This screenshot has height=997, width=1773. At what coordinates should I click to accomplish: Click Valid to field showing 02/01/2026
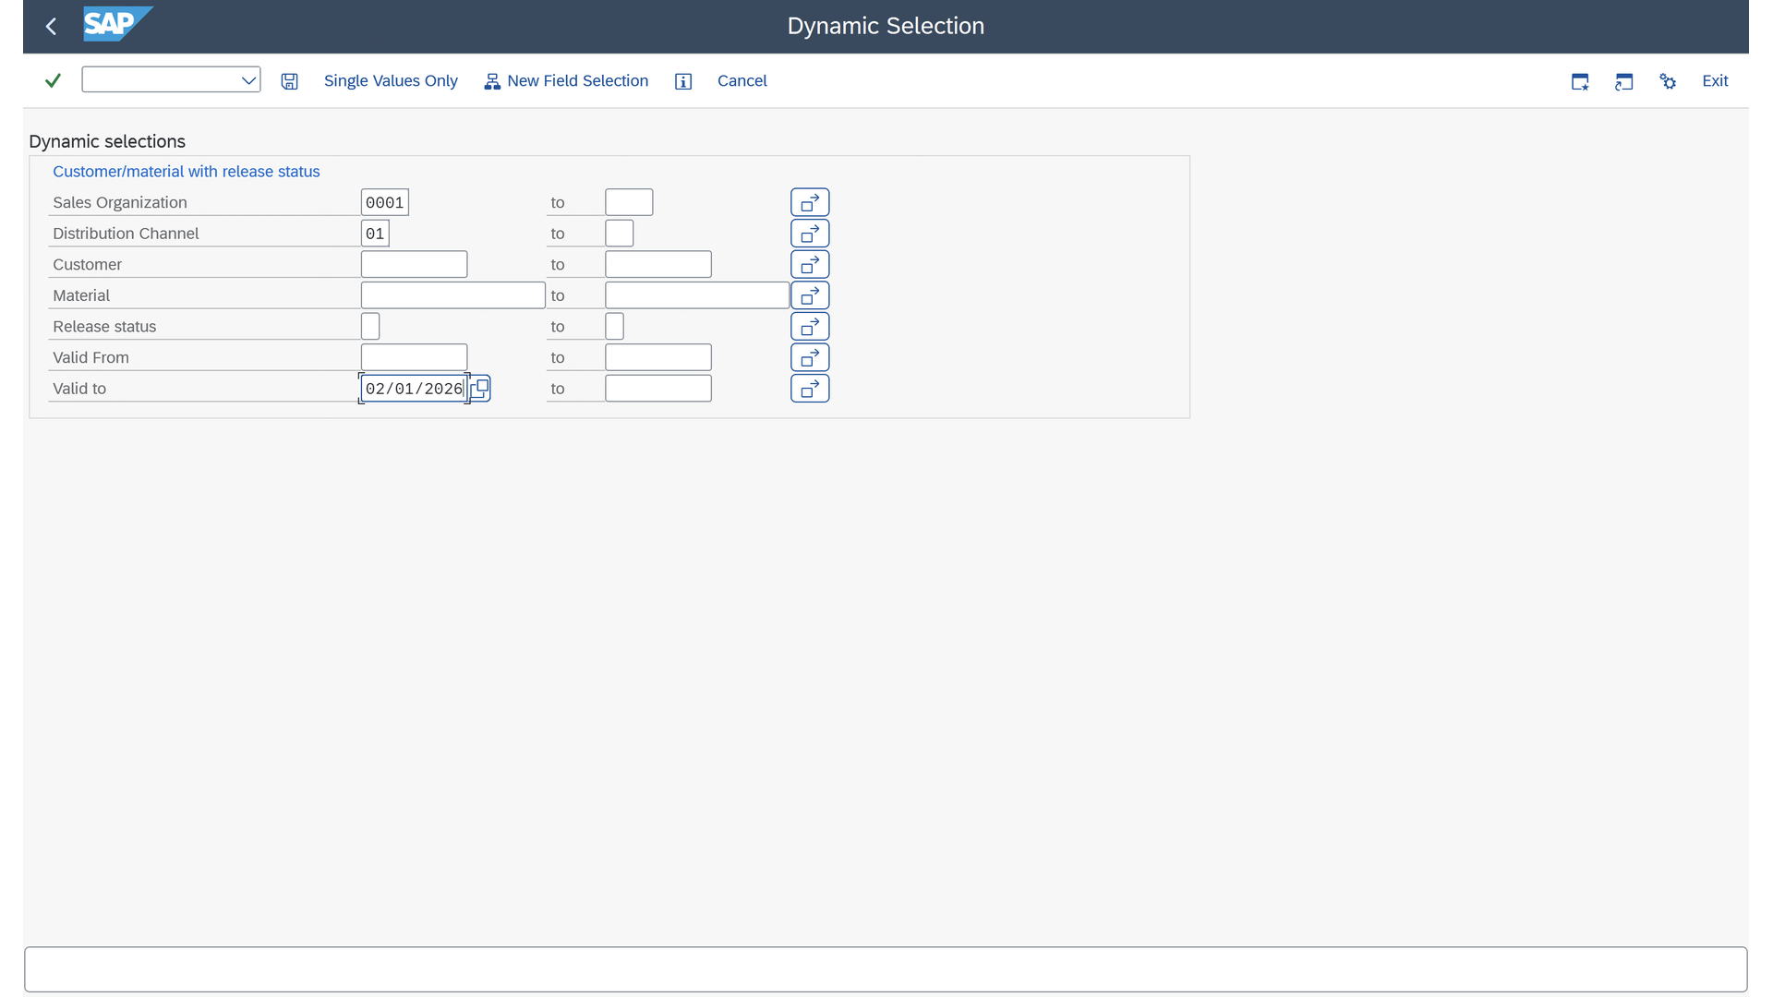[x=414, y=389]
